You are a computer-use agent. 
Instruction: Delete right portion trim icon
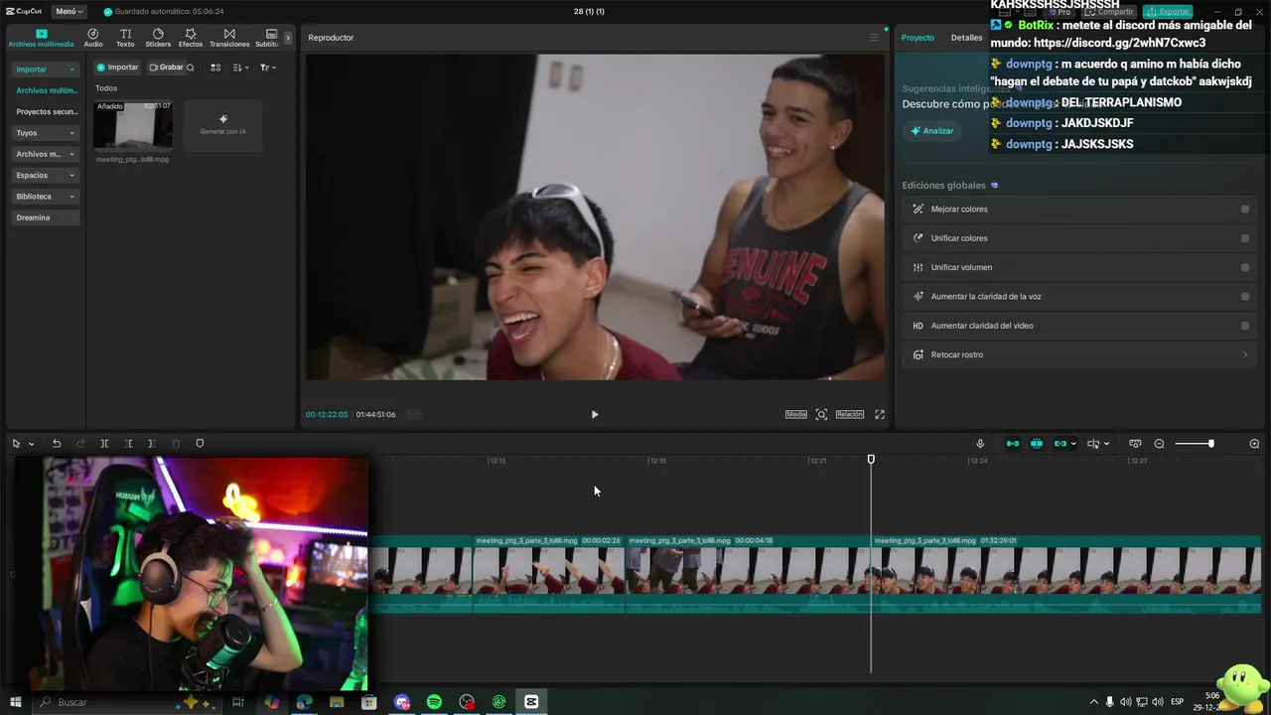pos(152,444)
